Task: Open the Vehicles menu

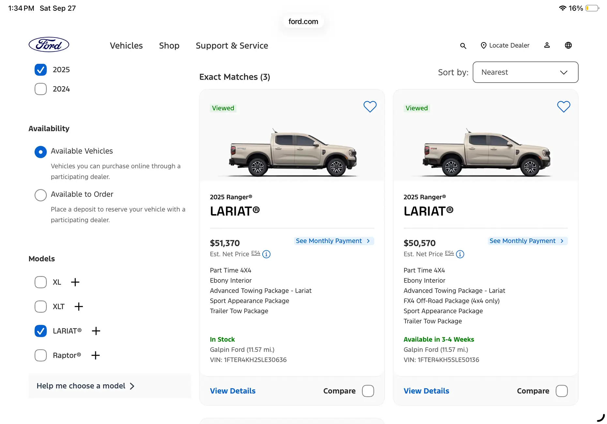Action: [126, 46]
